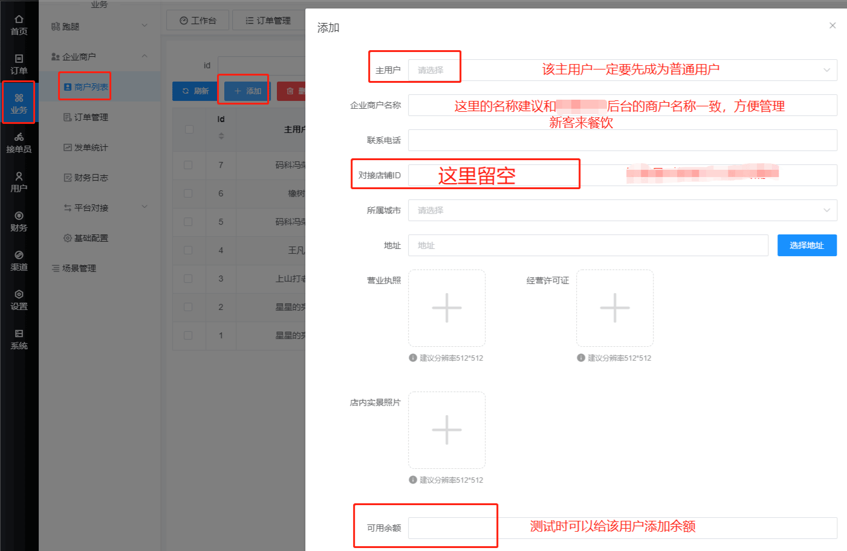Check the row with Id 4
Image resolution: width=847 pixels, height=551 pixels.
pyautogui.click(x=188, y=250)
